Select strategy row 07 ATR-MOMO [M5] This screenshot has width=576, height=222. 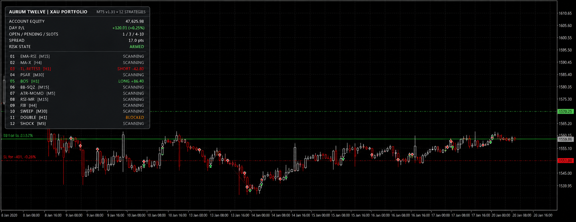(x=77, y=93)
